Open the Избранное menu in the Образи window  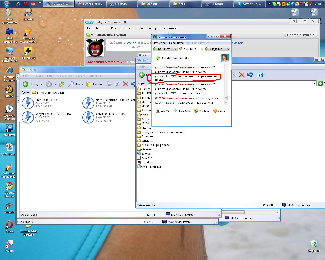pos(64,76)
